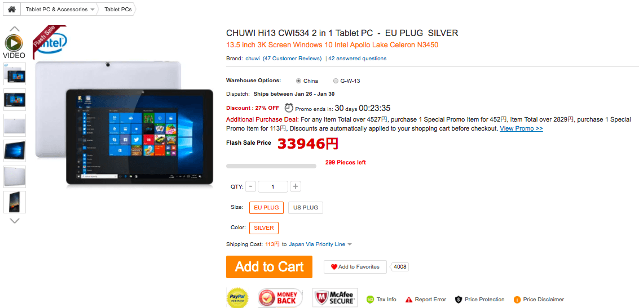Viewport: 639px width, 308px height.
Task: Click the PayPal verified badge
Action: tap(237, 297)
